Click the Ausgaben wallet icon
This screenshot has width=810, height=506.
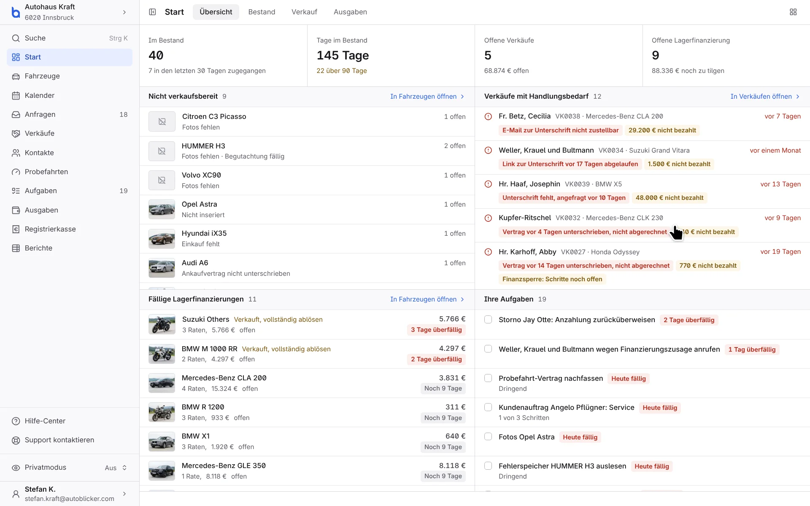[x=16, y=210]
